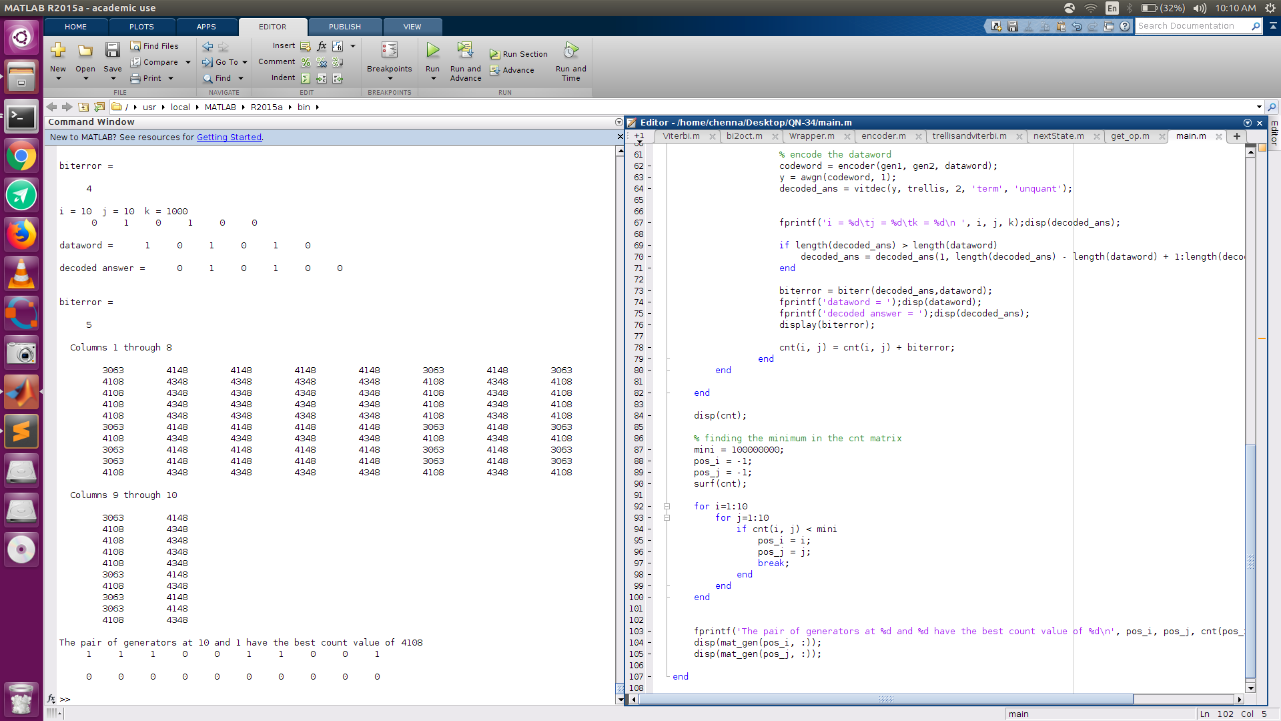Open the Getting Started link

pyautogui.click(x=229, y=138)
